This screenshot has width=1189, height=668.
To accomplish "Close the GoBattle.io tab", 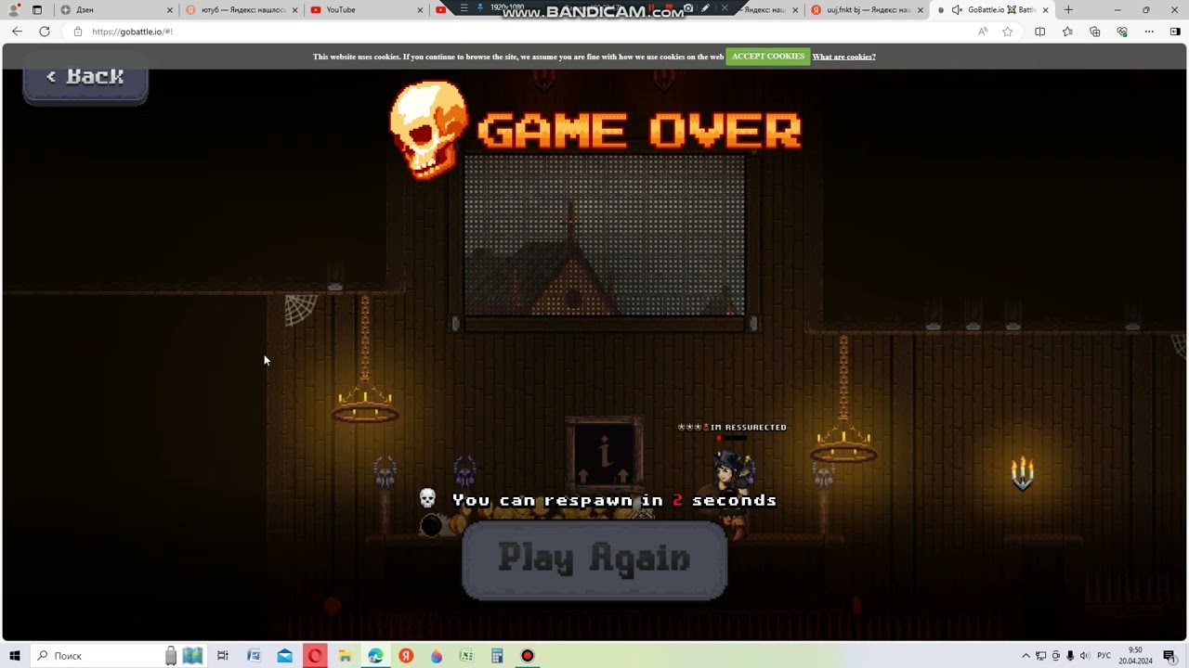I will 1045,10.
